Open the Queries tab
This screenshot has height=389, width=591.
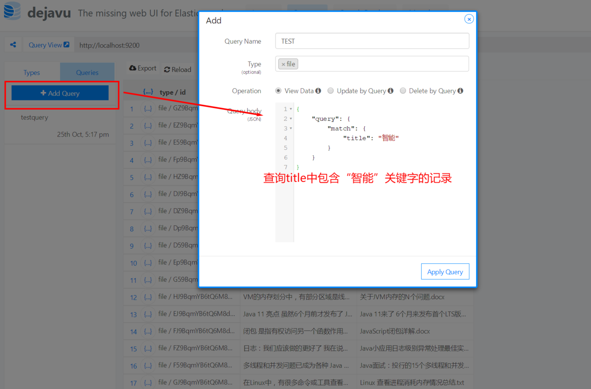[x=87, y=72]
